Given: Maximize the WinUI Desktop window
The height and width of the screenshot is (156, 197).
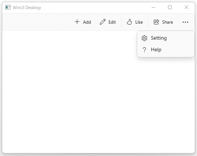Looking at the screenshot, I should (170, 7).
